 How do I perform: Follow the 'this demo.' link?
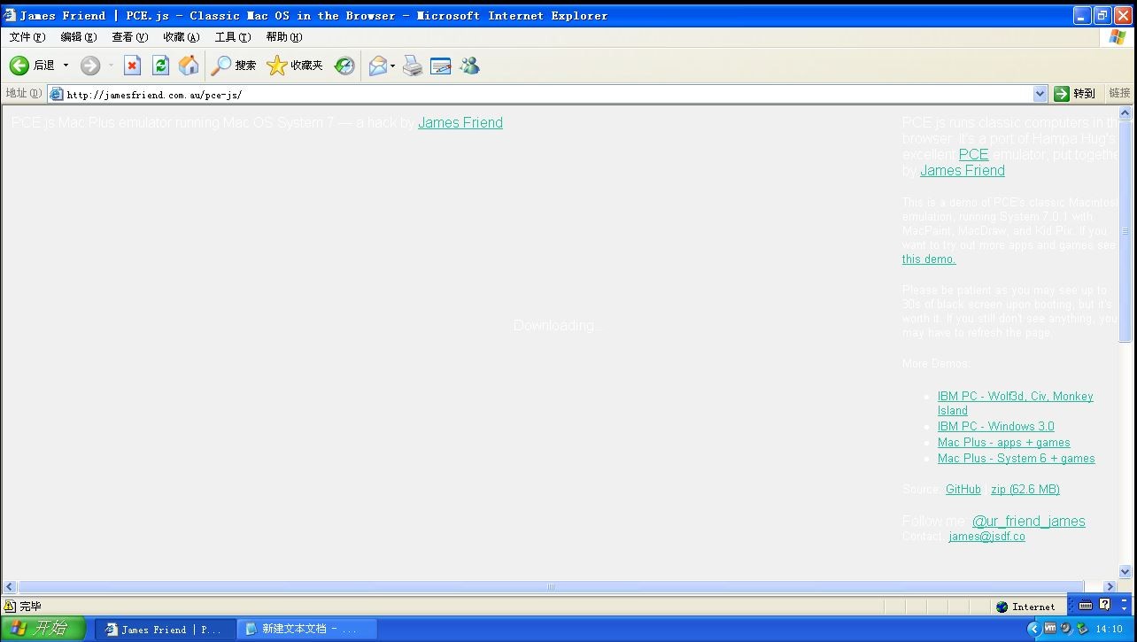(929, 259)
